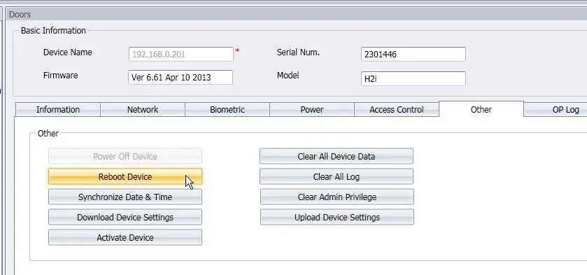Switch to the Network tab
587x275 pixels.
[143, 109]
